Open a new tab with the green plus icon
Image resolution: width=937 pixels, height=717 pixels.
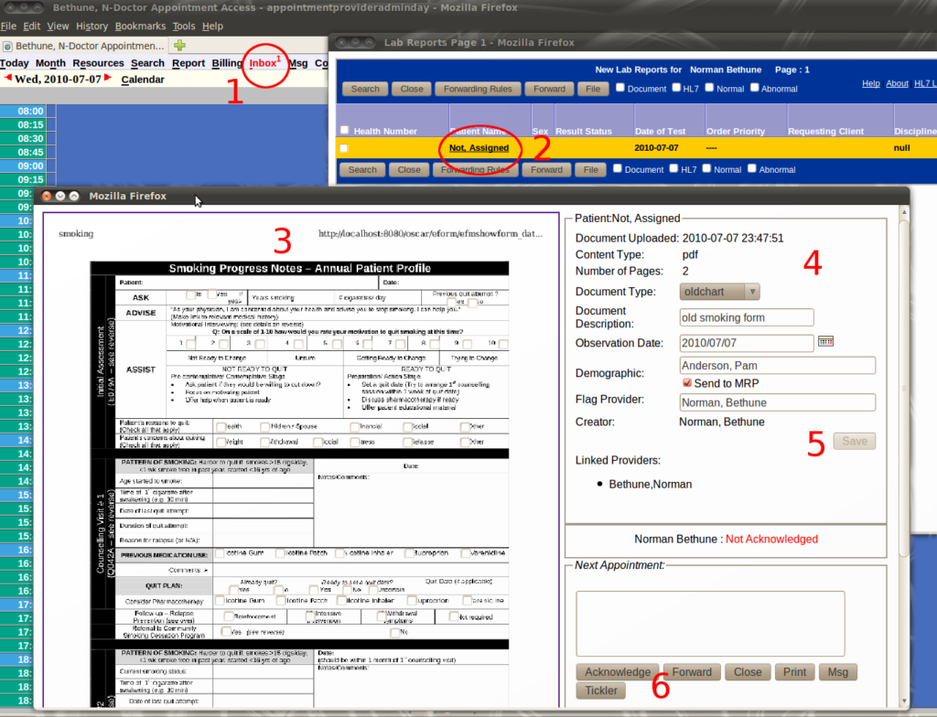pos(179,46)
